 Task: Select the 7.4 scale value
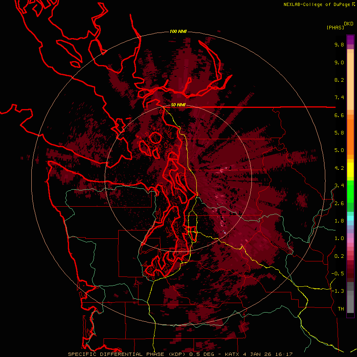coord(339,98)
